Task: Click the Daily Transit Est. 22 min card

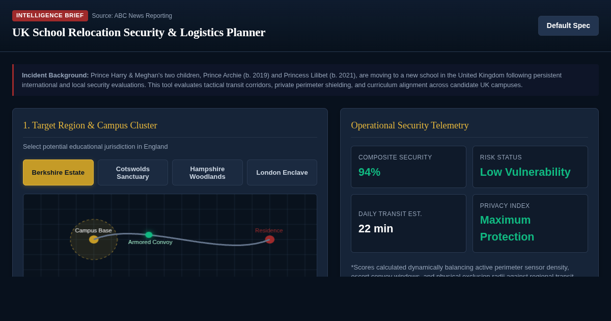Action: pos(408,223)
